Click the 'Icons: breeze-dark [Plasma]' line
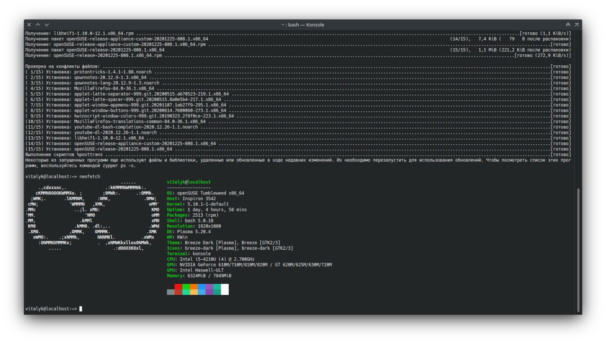 (x=230, y=248)
